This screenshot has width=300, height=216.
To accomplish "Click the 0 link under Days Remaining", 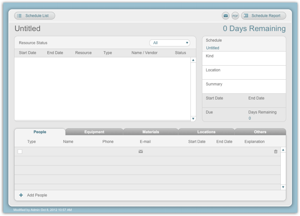I will pos(249,118).
